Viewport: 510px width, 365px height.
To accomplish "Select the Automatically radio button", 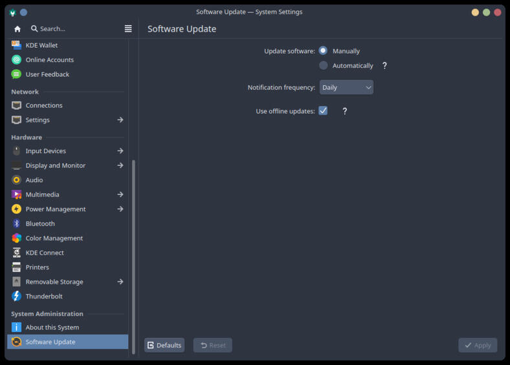I will [324, 65].
